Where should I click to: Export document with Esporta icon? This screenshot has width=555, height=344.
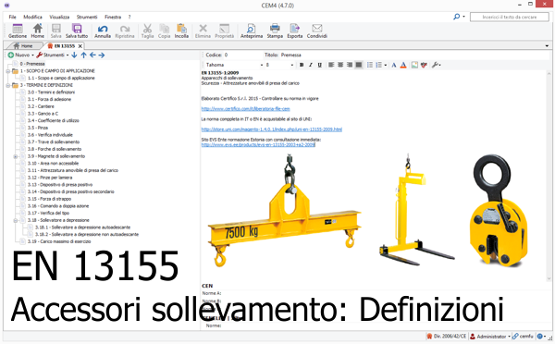(x=294, y=31)
